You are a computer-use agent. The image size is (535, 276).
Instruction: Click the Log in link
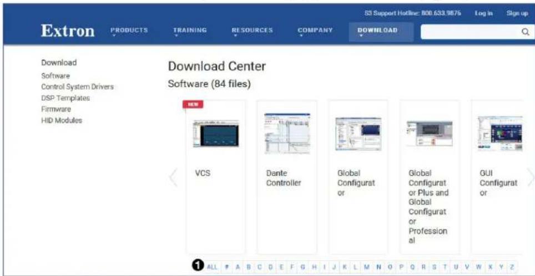(483, 13)
